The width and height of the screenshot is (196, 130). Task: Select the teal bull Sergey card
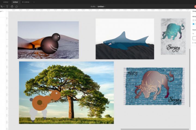point(173,37)
